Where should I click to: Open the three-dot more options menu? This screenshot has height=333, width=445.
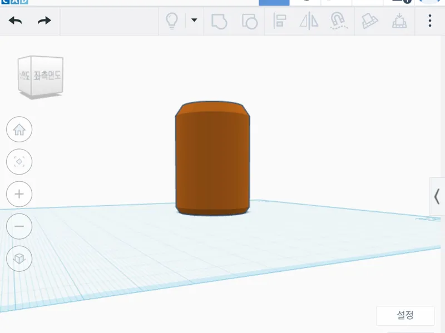430,21
